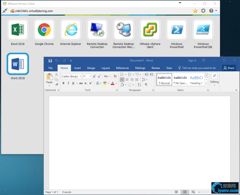Decrease paragraph indent
This screenshot has height=195, width=240.
pyautogui.click(x=147, y=75)
